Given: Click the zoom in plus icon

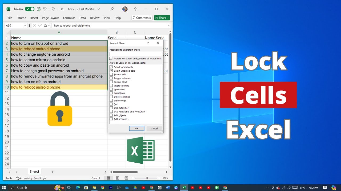Looking at the screenshot, I should click(x=159, y=178).
